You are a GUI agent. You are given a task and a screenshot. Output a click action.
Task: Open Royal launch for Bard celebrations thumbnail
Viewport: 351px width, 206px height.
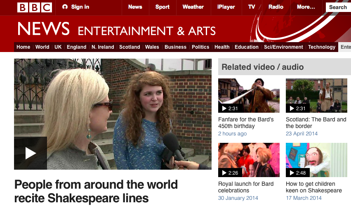tap(249, 160)
